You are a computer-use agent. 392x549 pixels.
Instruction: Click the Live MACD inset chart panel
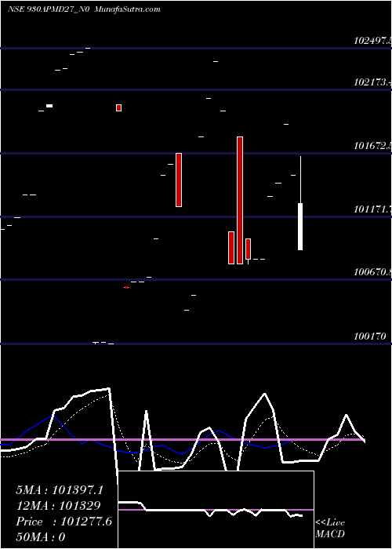[216, 510]
